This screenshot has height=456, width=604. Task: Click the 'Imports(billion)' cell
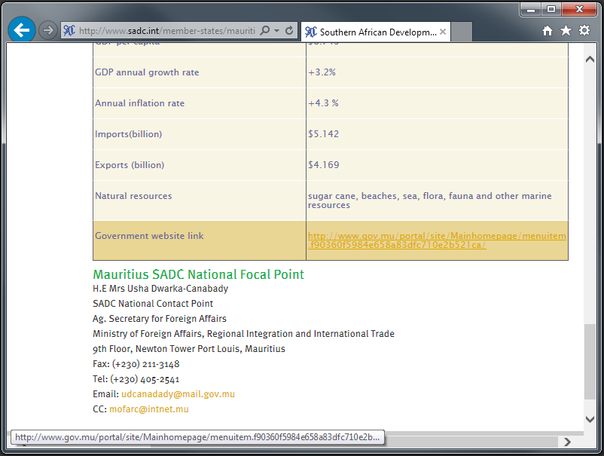pyautogui.click(x=200, y=134)
